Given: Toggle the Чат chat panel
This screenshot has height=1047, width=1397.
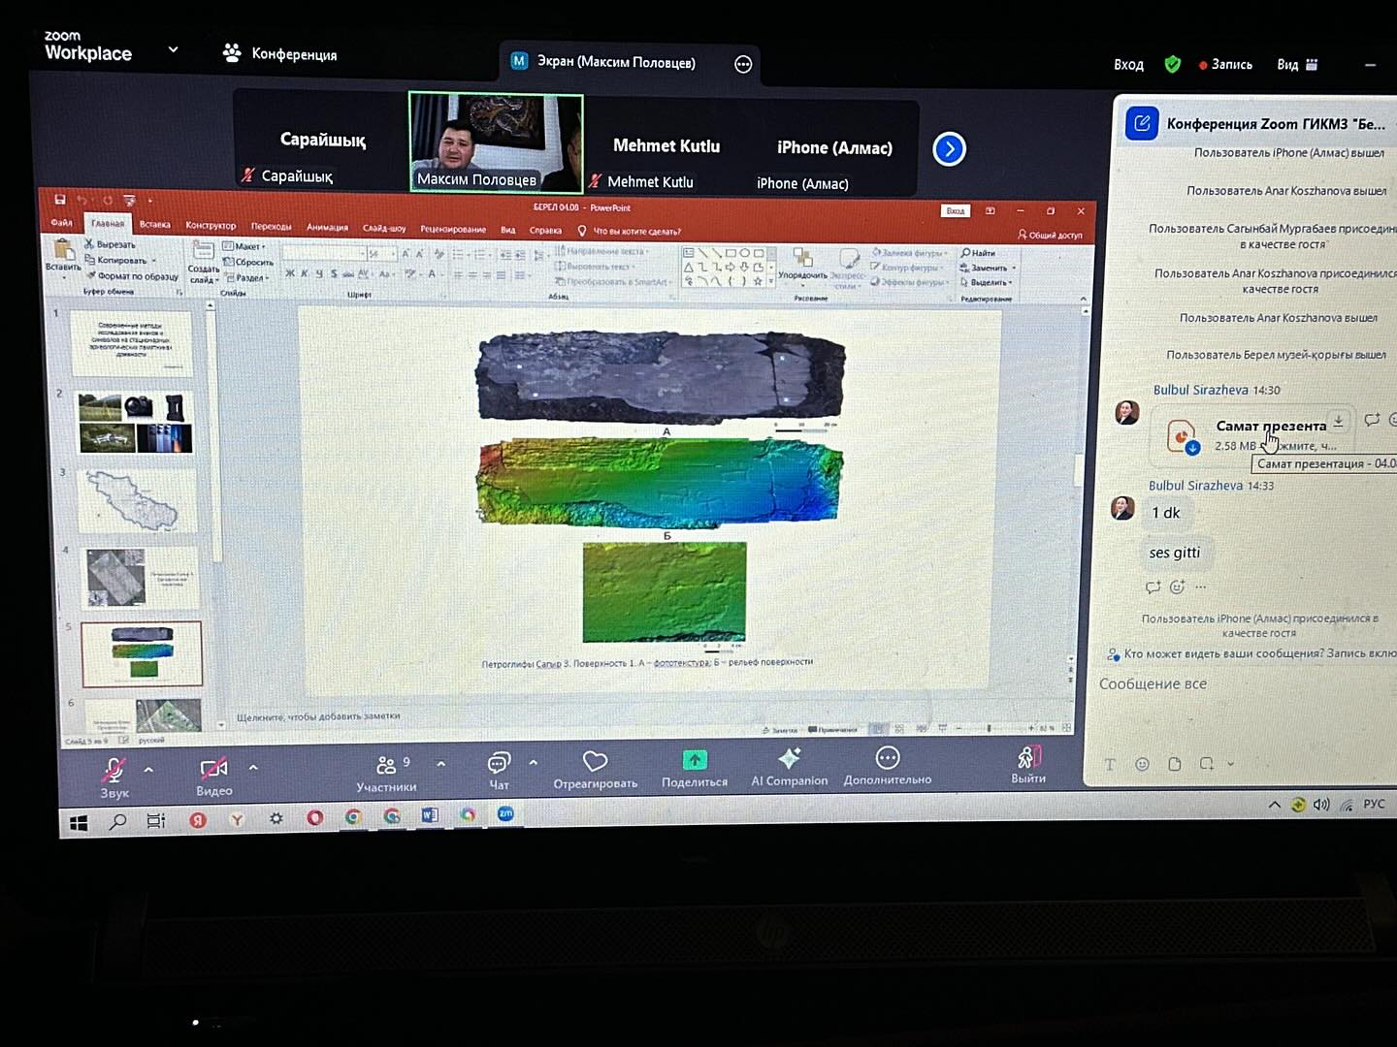Looking at the screenshot, I should click(499, 764).
